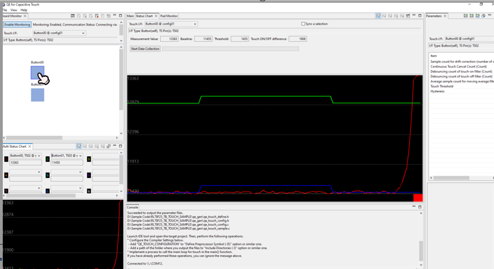The height and width of the screenshot is (269, 494).
Task: Switch to the Pad Monitor tab
Action: (x=169, y=16)
